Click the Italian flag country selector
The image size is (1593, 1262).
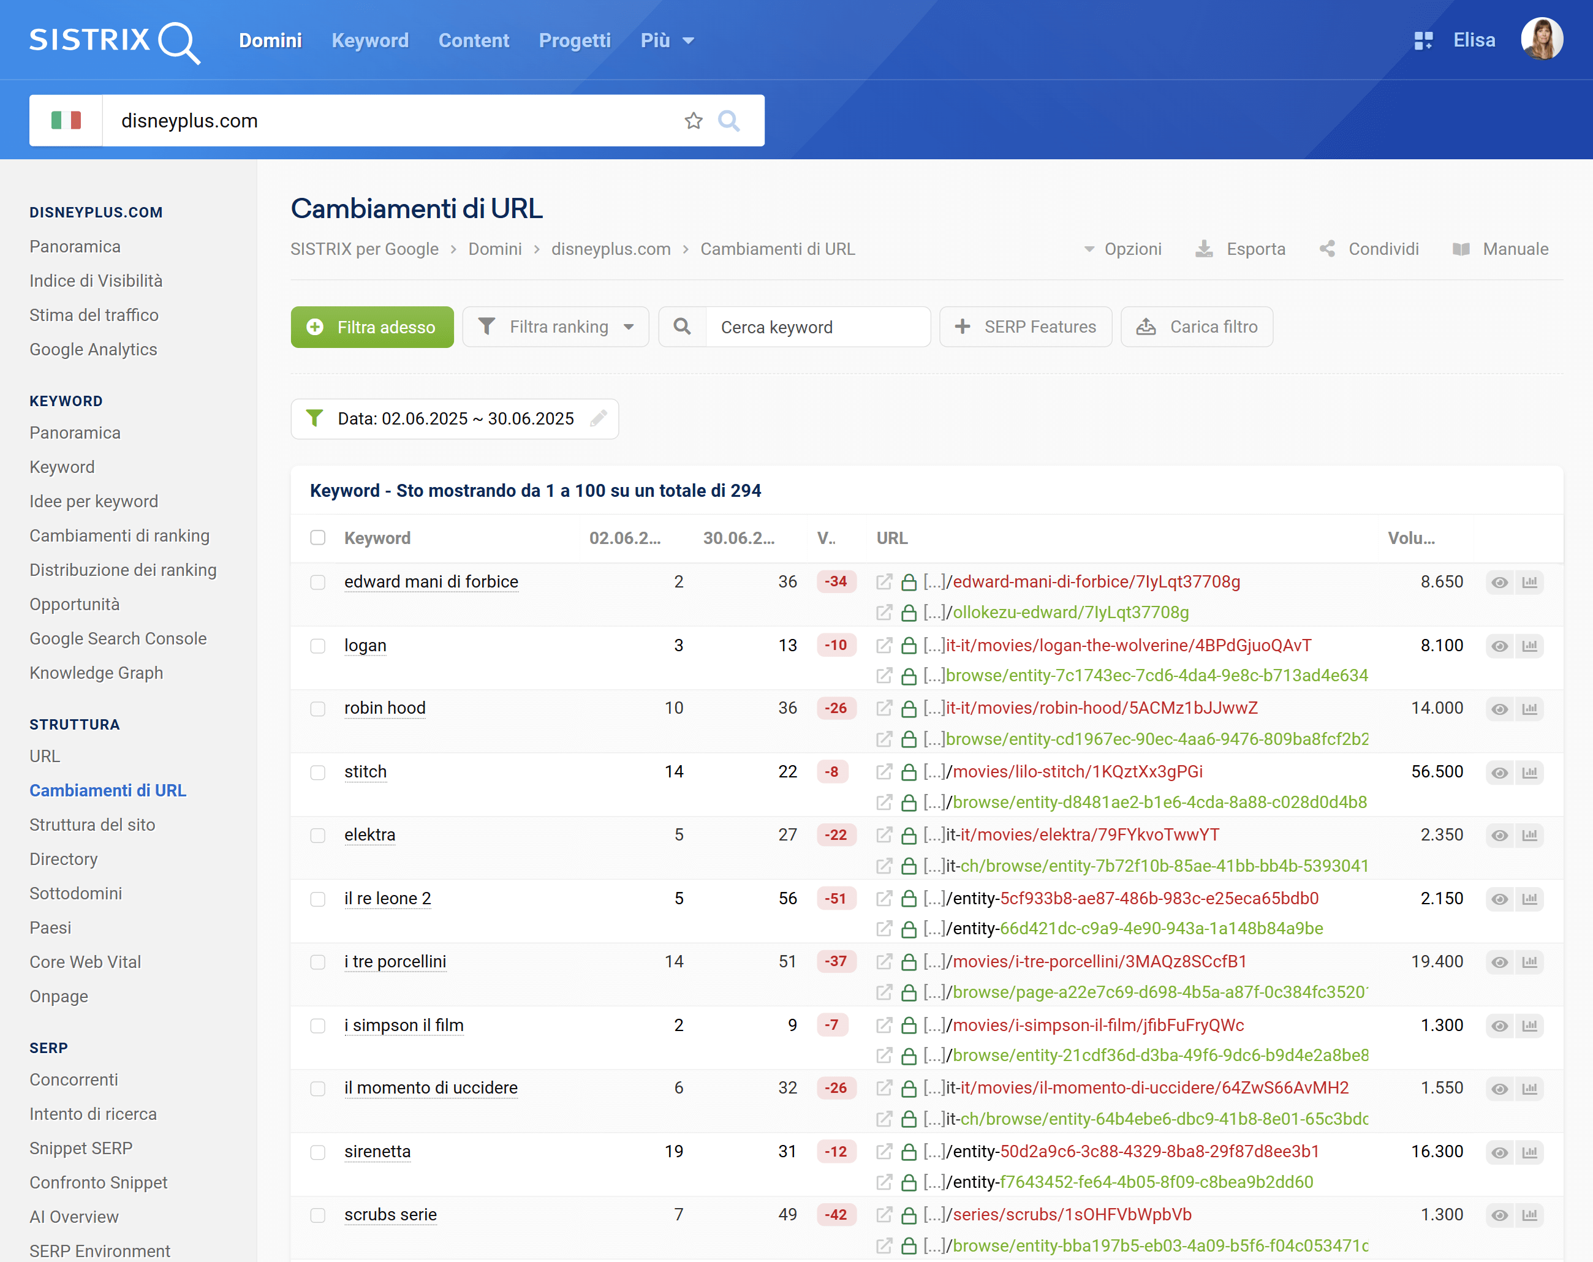click(66, 121)
